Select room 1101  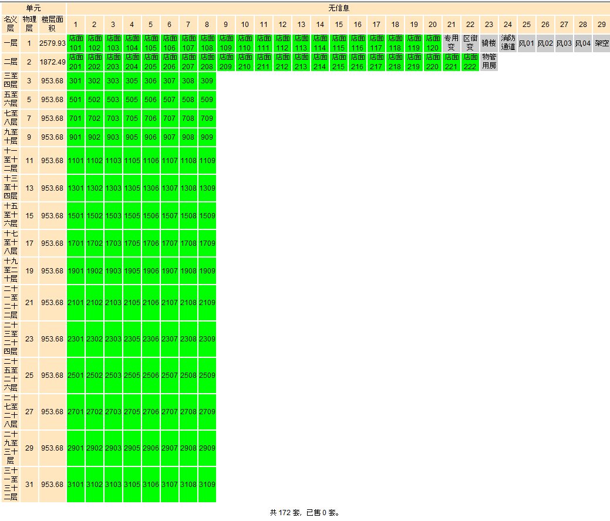pyautogui.click(x=76, y=161)
